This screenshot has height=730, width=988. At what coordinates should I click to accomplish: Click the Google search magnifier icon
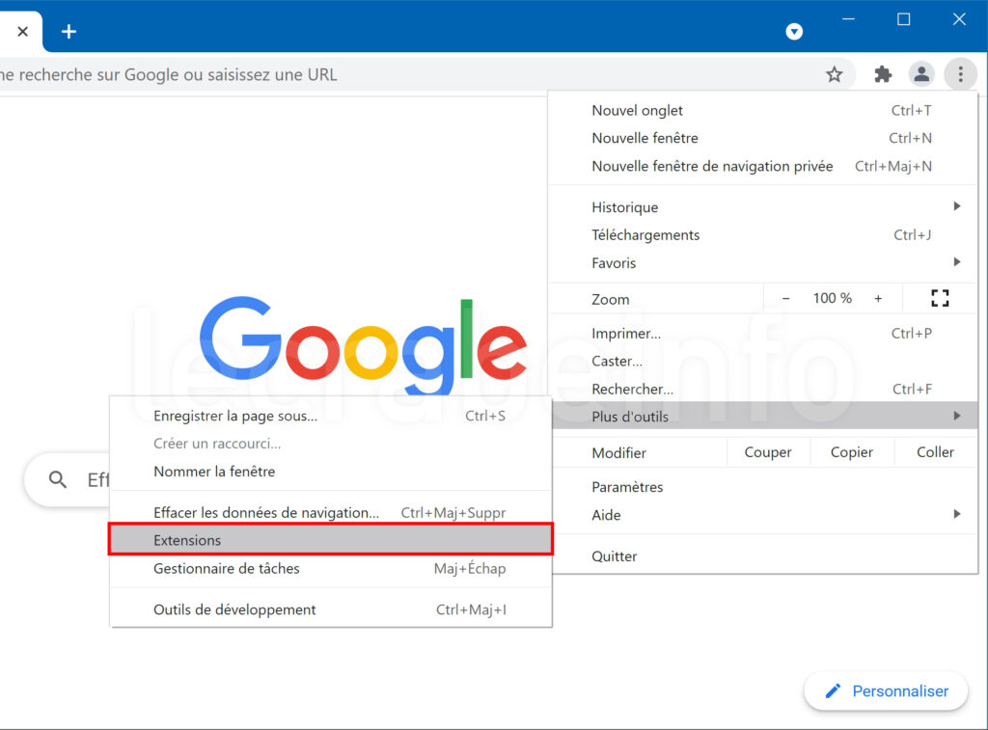click(x=57, y=480)
